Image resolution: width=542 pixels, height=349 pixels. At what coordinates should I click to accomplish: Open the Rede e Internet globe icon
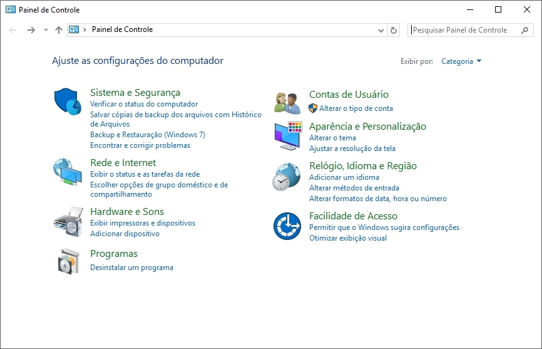pos(68,172)
